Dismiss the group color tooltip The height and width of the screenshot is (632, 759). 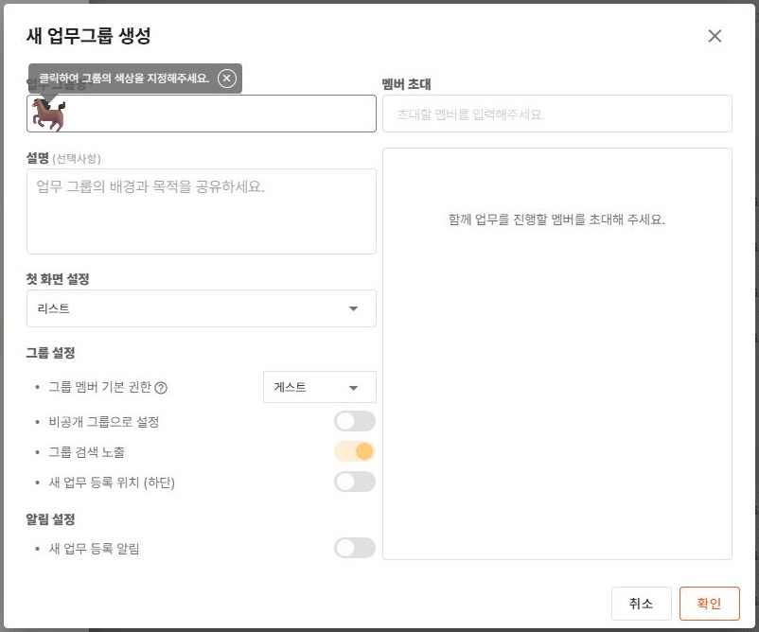point(226,78)
